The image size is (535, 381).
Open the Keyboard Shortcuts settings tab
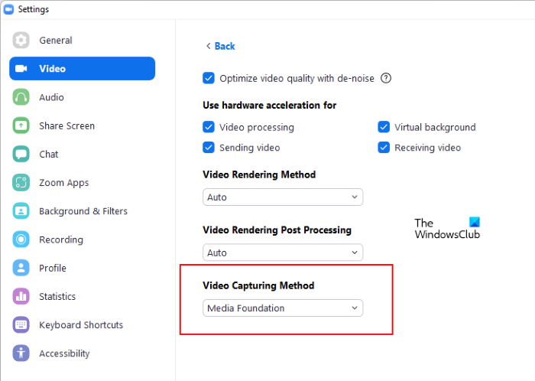click(x=81, y=325)
